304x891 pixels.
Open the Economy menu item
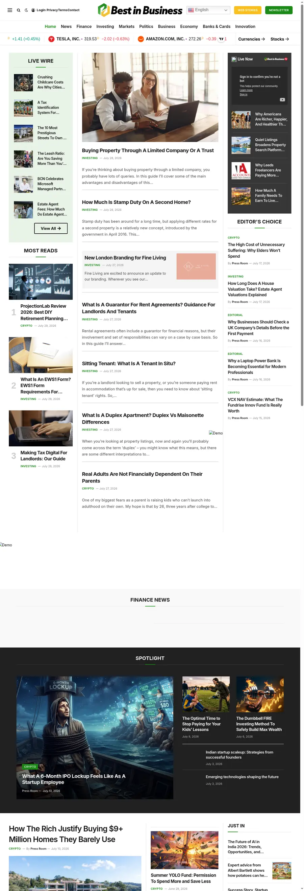(189, 27)
